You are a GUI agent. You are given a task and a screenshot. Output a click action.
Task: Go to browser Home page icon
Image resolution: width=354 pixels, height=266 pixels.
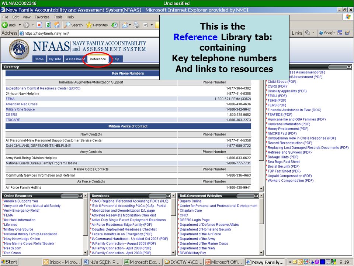57,25
